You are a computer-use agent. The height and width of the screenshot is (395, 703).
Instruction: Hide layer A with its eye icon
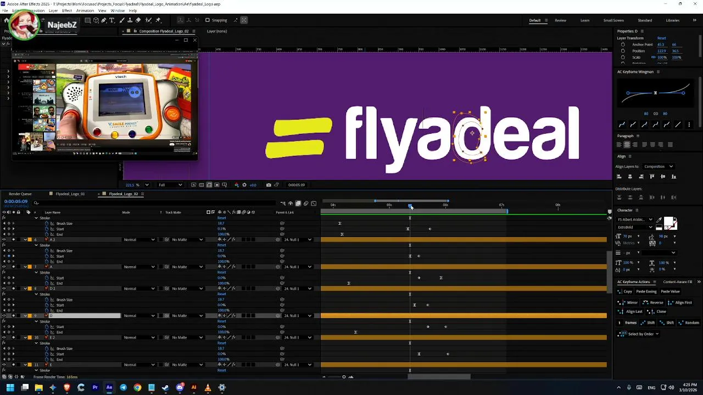pos(4,267)
